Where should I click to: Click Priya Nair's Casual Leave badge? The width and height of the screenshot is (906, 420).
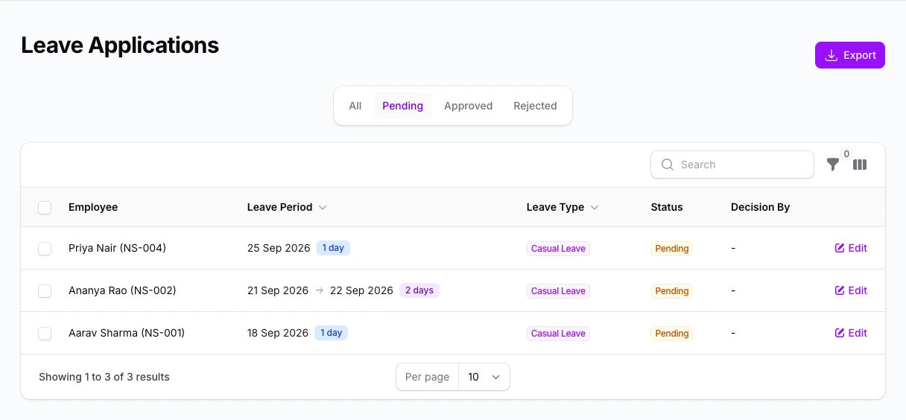558,249
